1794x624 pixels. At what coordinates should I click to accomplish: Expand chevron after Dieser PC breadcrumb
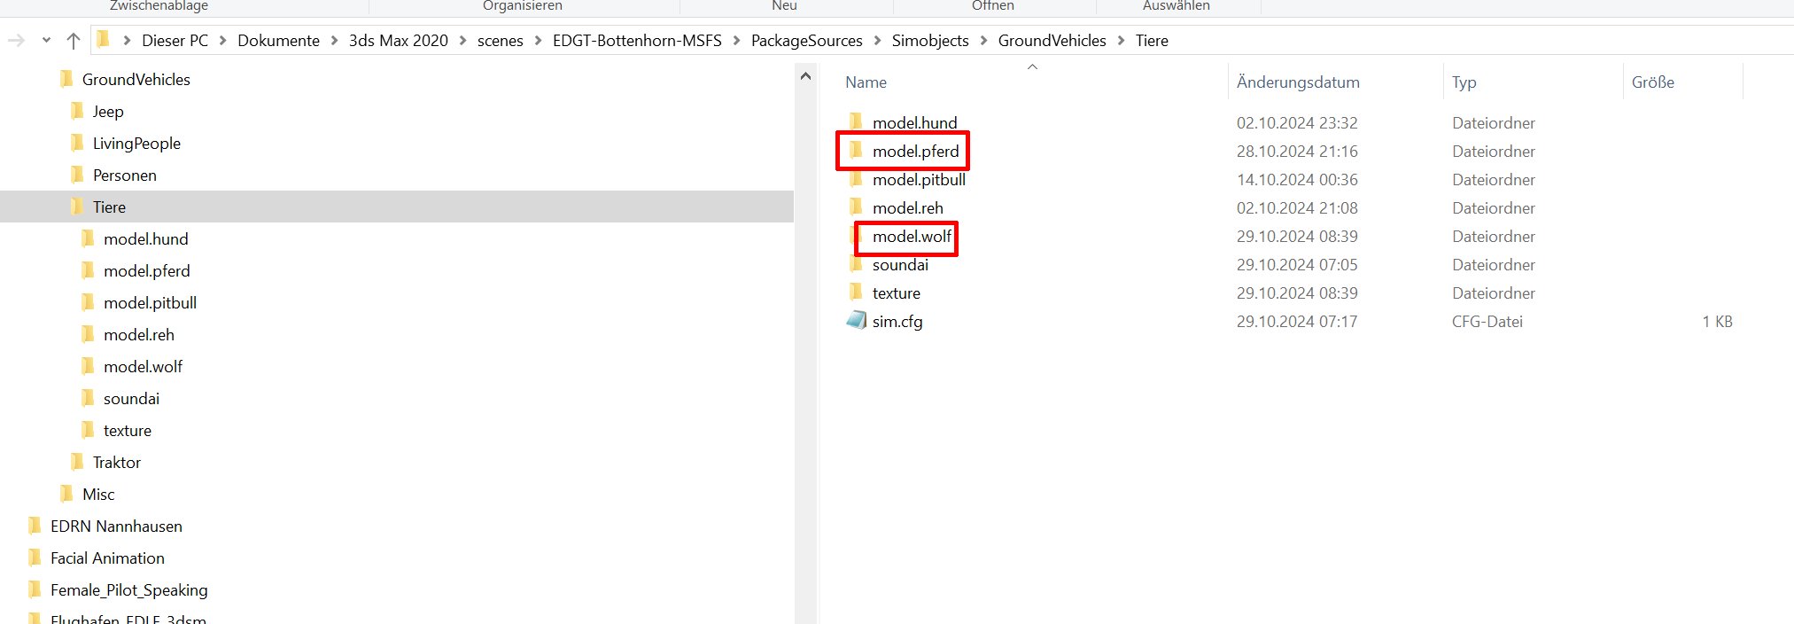click(223, 41)
